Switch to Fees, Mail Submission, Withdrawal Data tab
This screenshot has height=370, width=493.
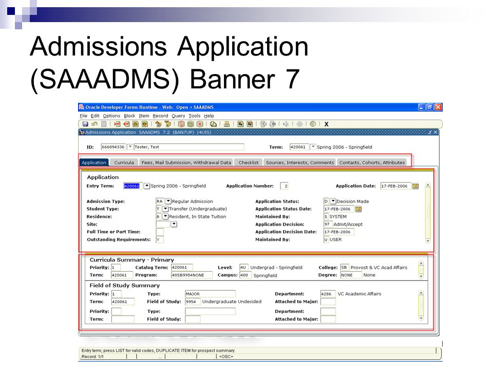click(186, 162)
